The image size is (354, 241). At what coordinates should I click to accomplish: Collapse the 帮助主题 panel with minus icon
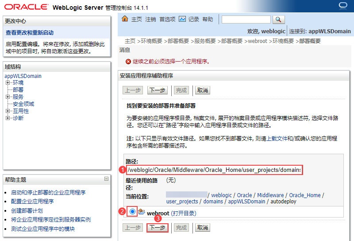coord(106,179)
